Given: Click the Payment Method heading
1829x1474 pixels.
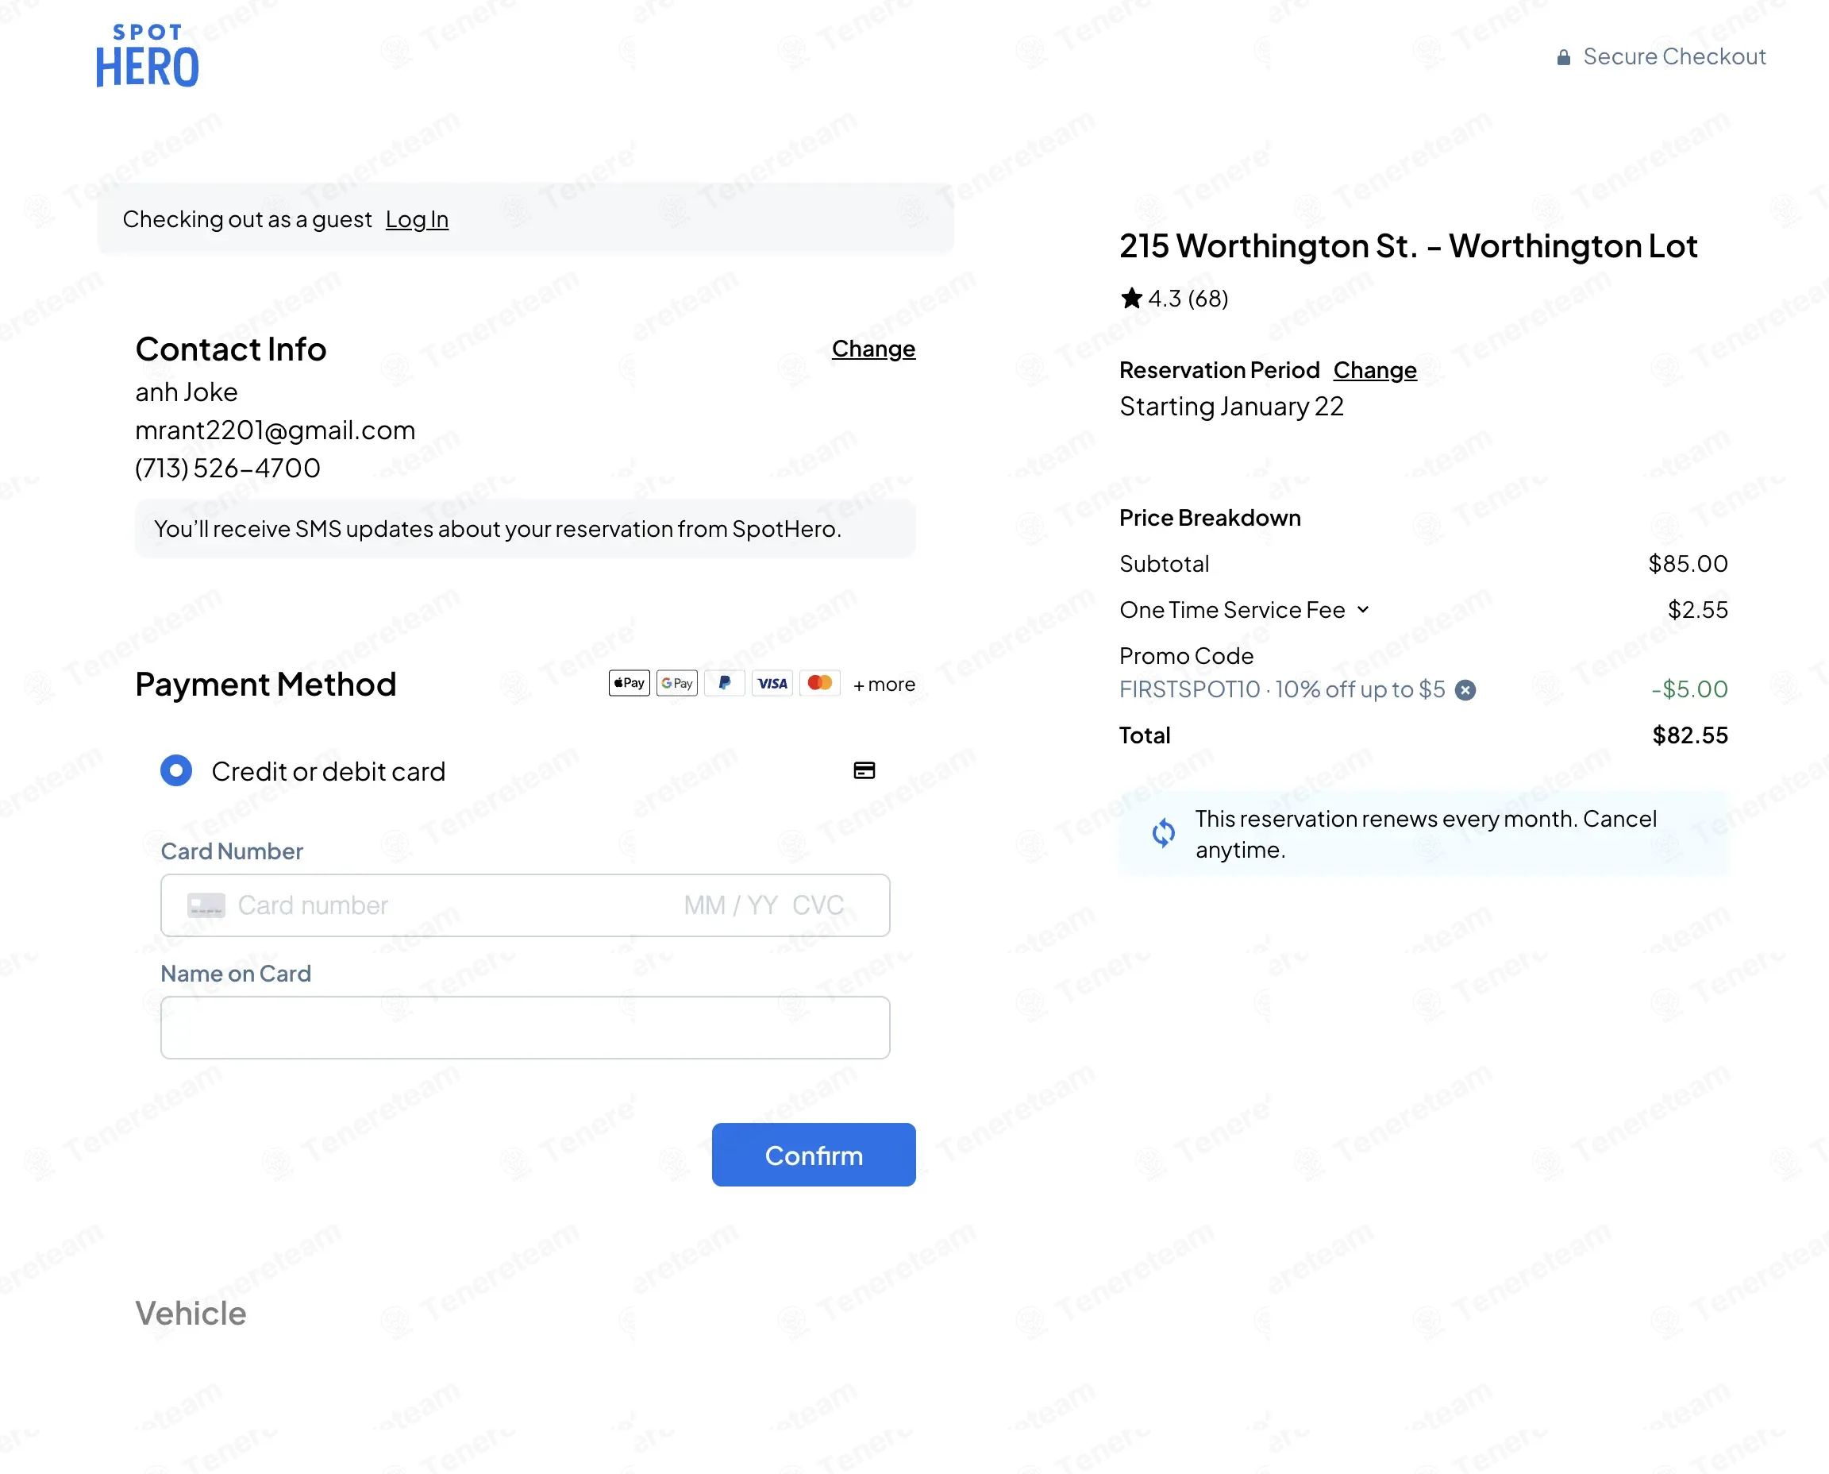Looking at the screenshot, I should click(x=266, y=685).
